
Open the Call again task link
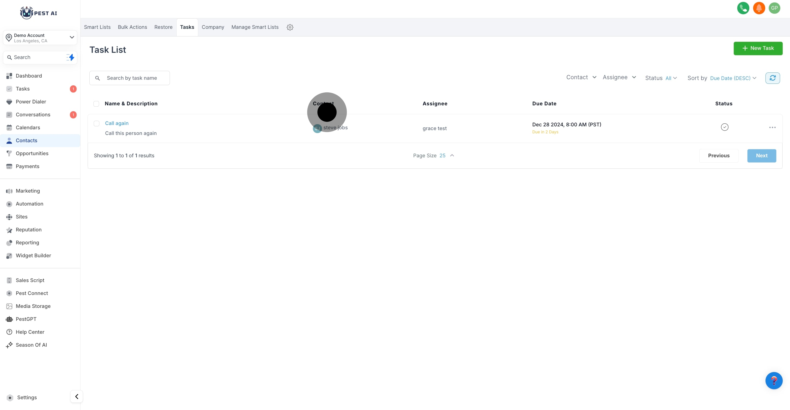point(117,123)
